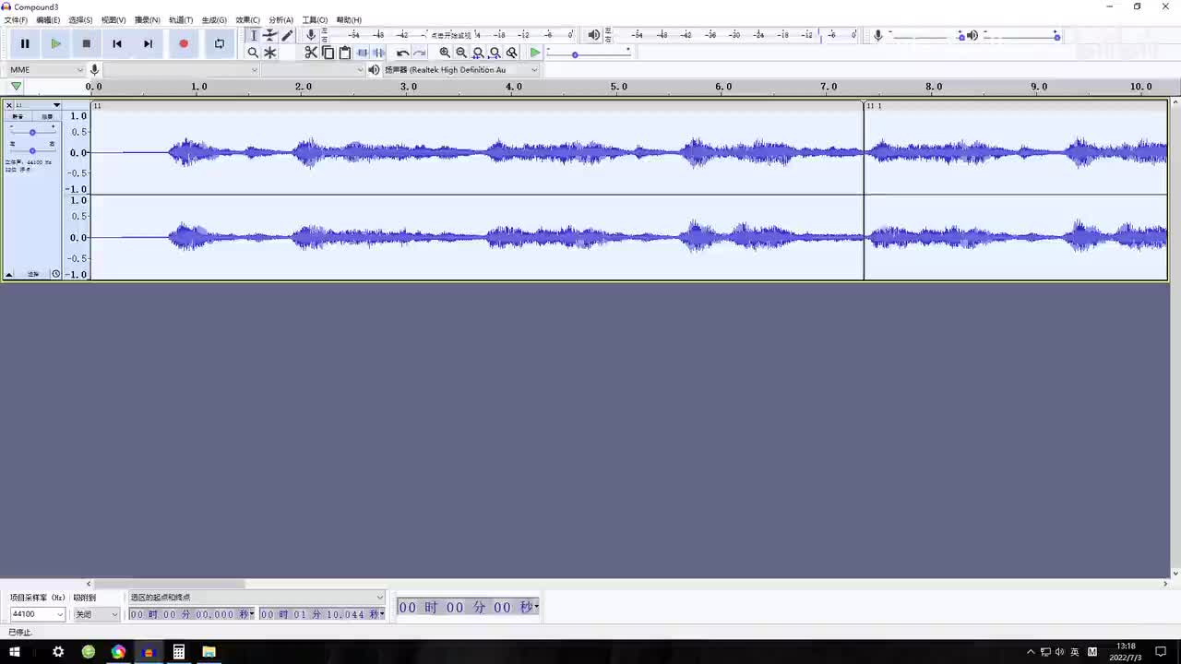
Task: Stop playback with the Stop button
Action: [86, 43]
